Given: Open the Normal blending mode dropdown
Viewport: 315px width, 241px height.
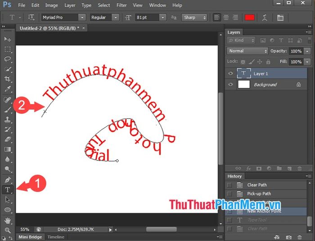Looking at the screenshot, I should [x=247, y=51].
